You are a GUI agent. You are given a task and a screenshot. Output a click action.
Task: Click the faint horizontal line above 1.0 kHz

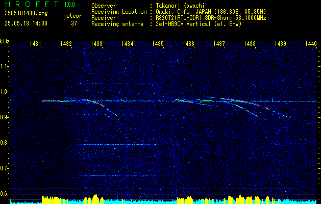point(120,83)
